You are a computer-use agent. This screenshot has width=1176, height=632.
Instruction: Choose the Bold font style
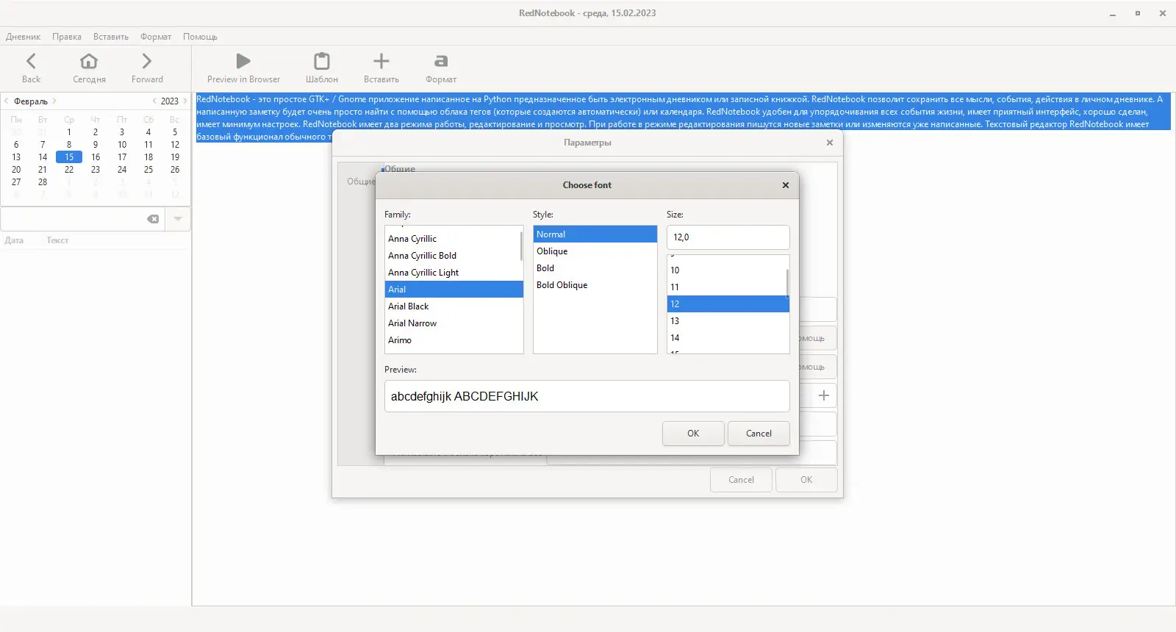click(x=595, y=268)
